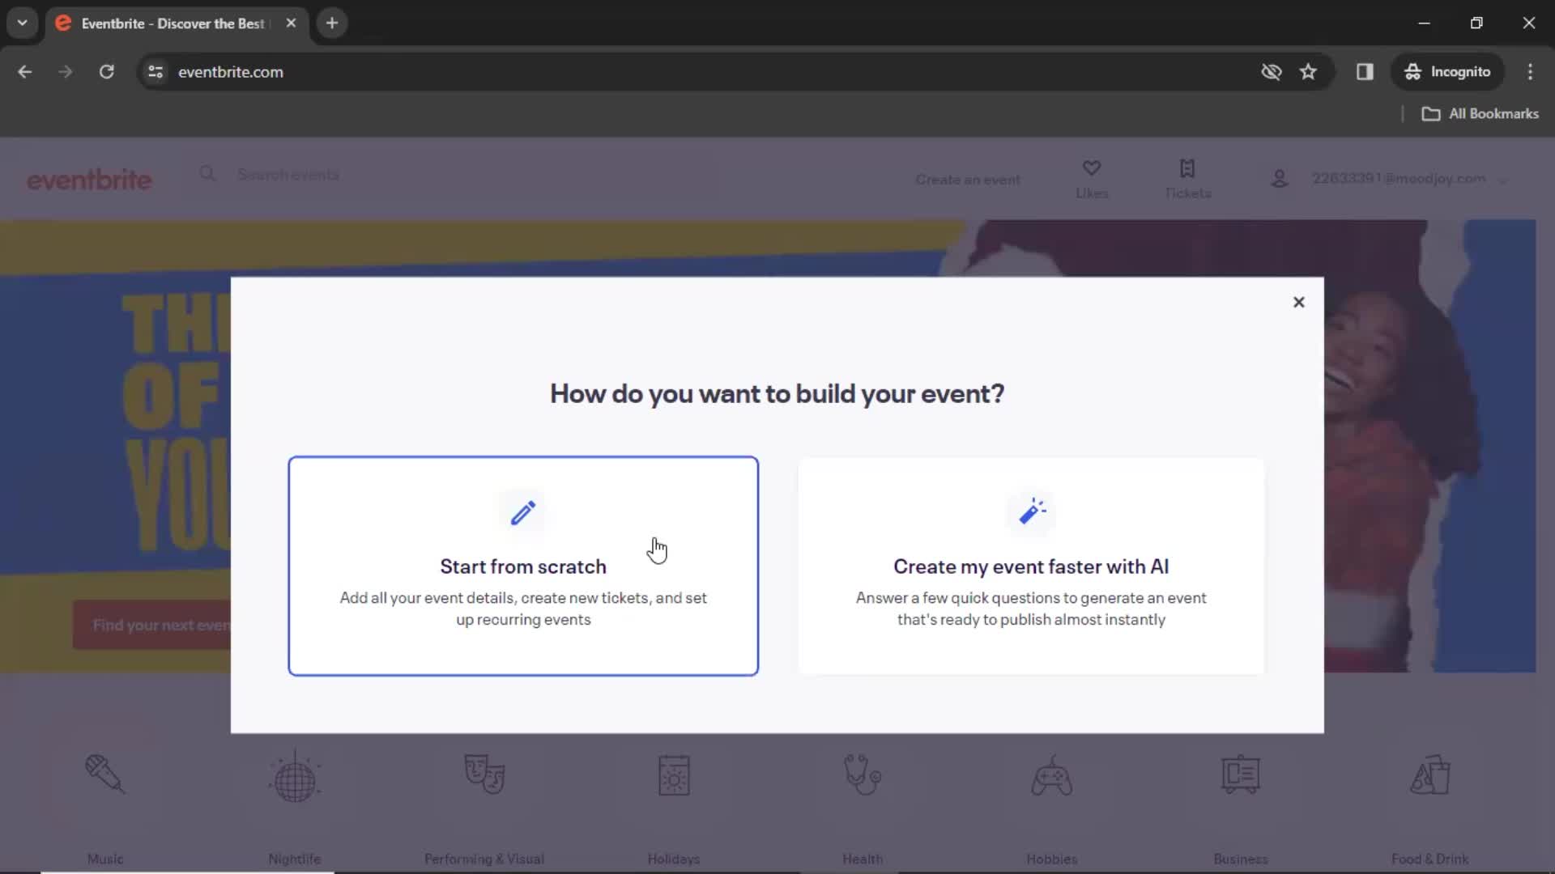
Task: Select the Holidays calendar icon
Action: pos(674,775)
